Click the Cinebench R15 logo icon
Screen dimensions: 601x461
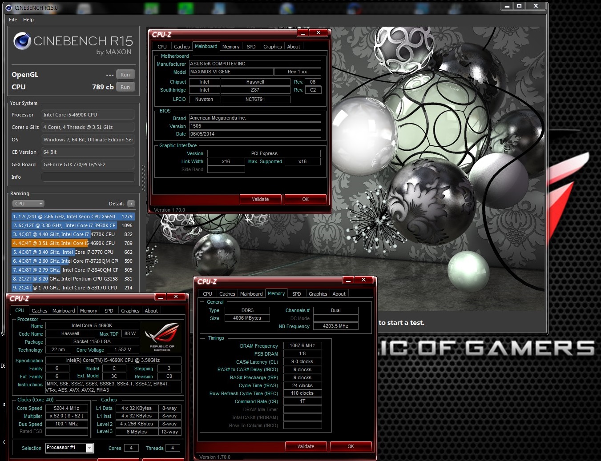22,41
